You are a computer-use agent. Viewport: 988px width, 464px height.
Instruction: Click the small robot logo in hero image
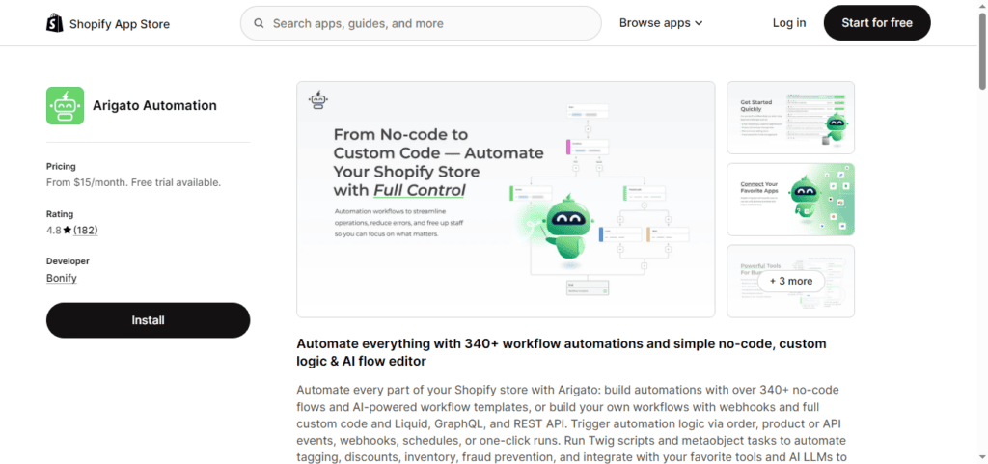tap(318, 99)
